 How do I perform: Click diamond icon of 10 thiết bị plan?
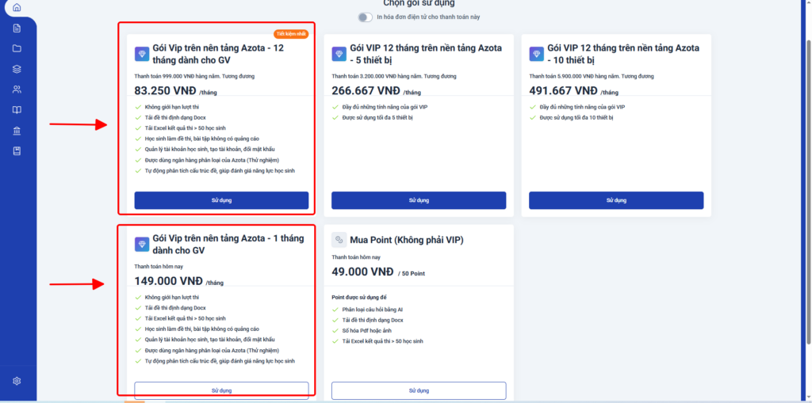(x=537, y=54)
